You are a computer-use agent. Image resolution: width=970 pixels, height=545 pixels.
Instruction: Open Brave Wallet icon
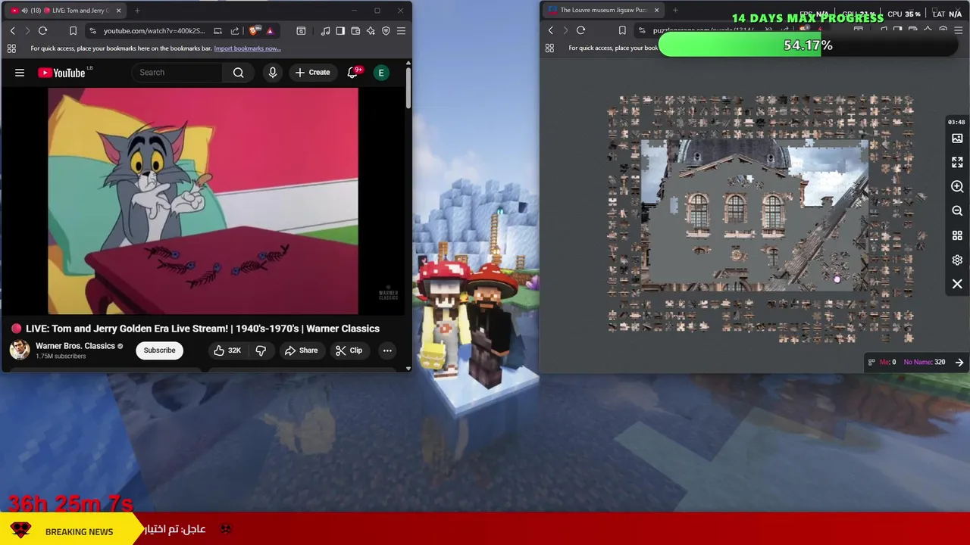355,31
